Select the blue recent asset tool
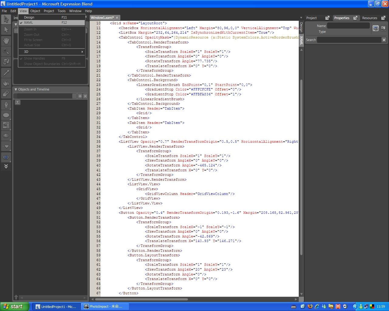 (6, 157)
